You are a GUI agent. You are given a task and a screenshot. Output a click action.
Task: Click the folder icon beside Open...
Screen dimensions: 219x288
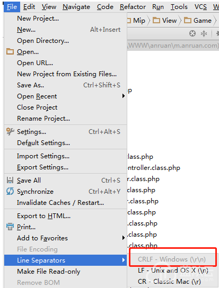[10, 51]
